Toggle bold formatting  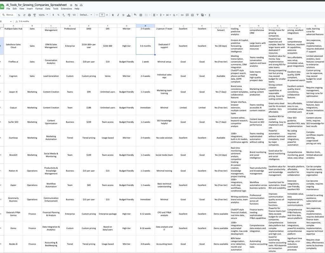(113, 15)
